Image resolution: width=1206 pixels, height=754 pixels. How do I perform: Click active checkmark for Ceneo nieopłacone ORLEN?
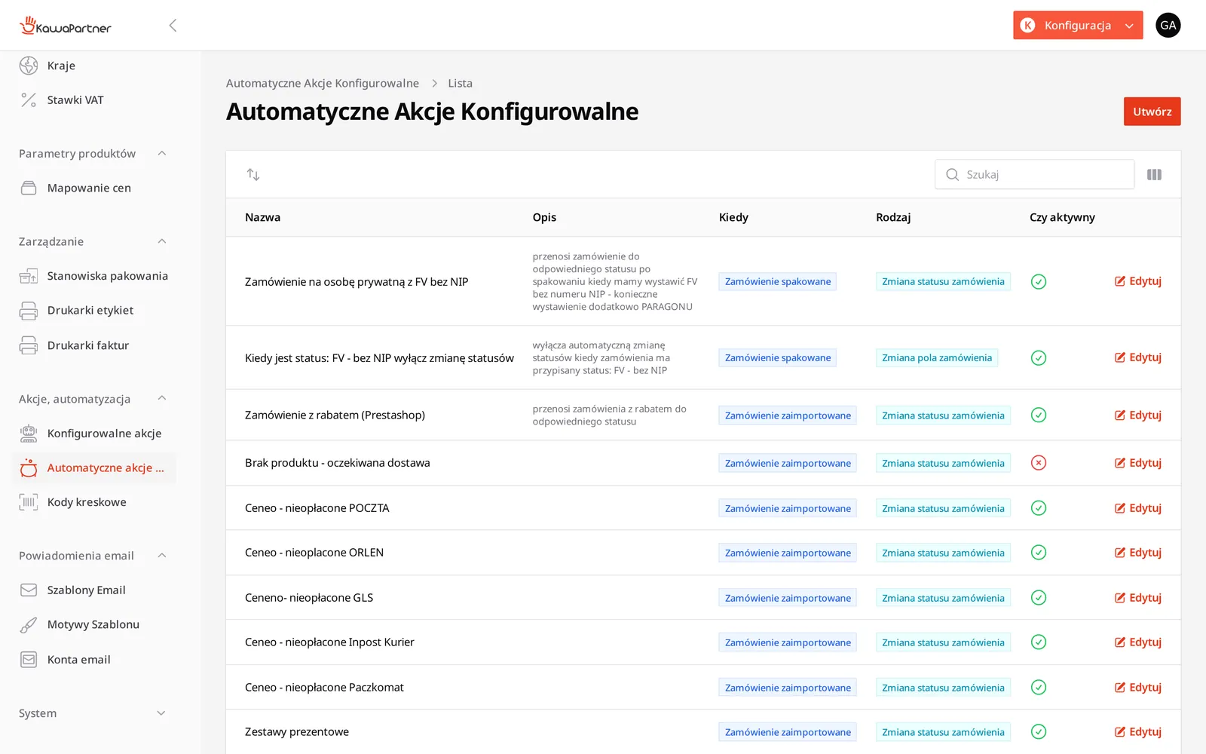(x=1039, y=553)
